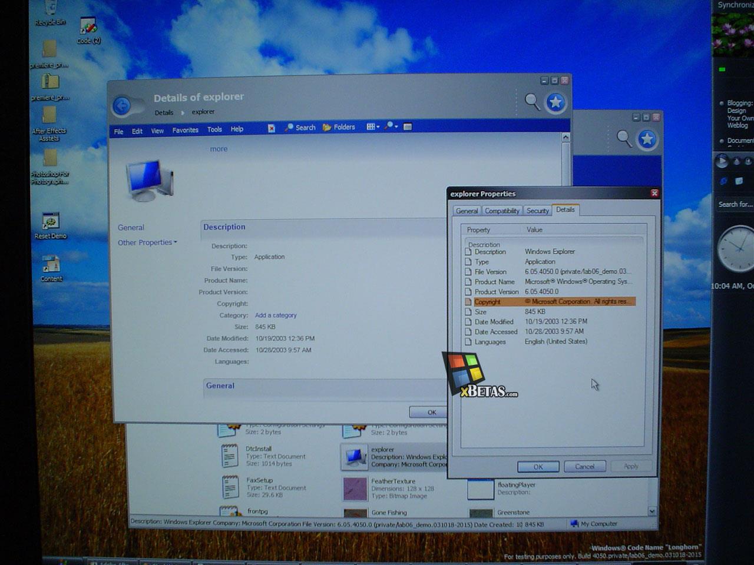754x565 pixels.
Task: Select the FaxSetup text document
Action: pos(263,488)
